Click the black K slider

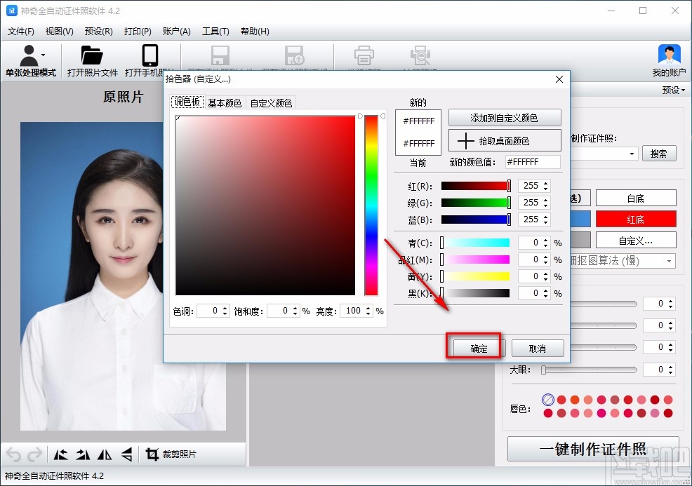(475, 293)
